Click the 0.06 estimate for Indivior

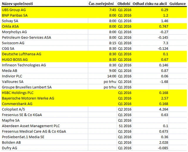tap(164, 76)
